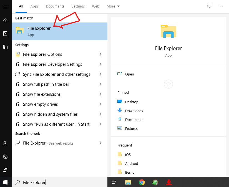Open the three-dot options menu

221,6
